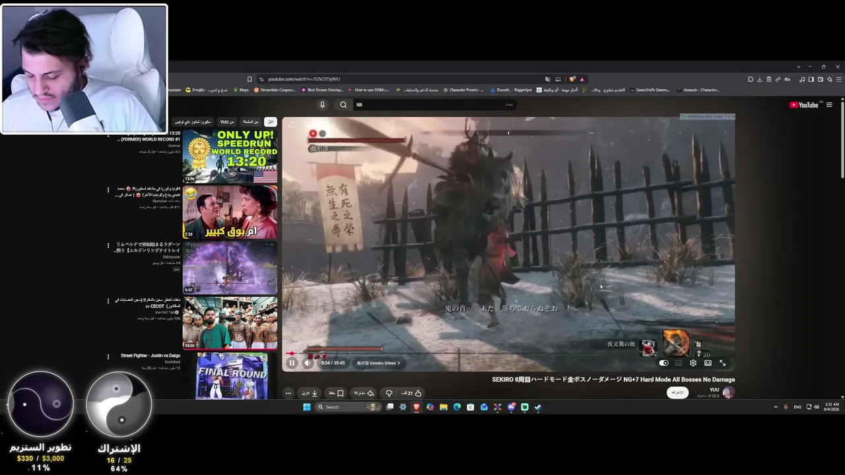This screenshot has height=475, width=845.
Task: Open options for the Sketshat comedy video
Action: pyautogui.click(x=108, y=190)
